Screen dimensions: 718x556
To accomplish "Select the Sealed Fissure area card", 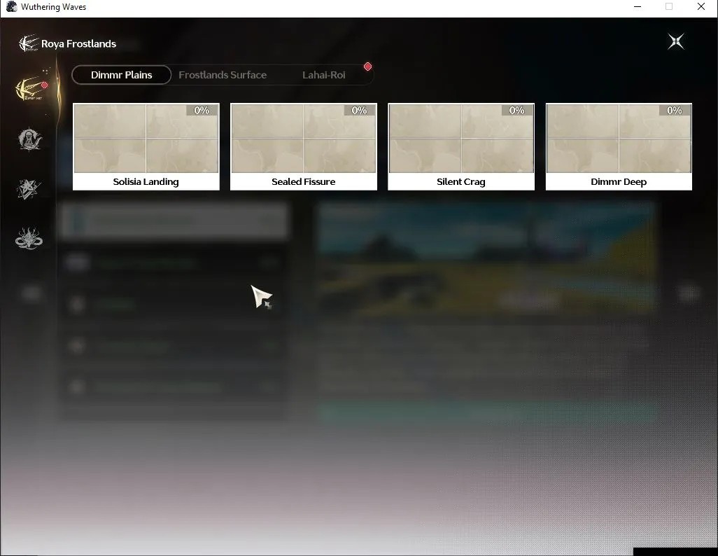I will (x=304, y=146).
